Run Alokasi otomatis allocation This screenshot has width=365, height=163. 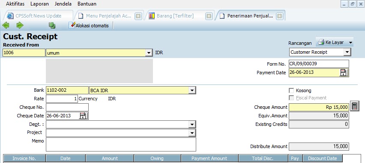pyautogui.click(x=89, y=26)
